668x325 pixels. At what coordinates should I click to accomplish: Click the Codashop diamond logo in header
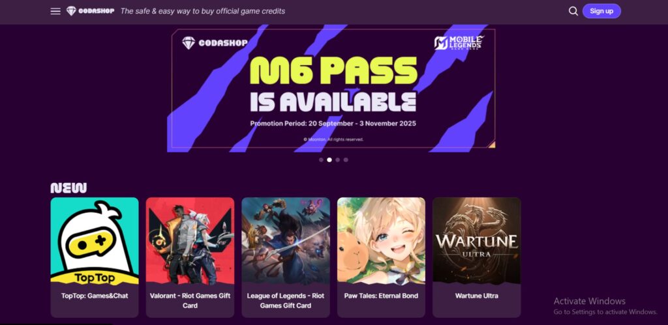pyautogui.click(x=90, y=11)
